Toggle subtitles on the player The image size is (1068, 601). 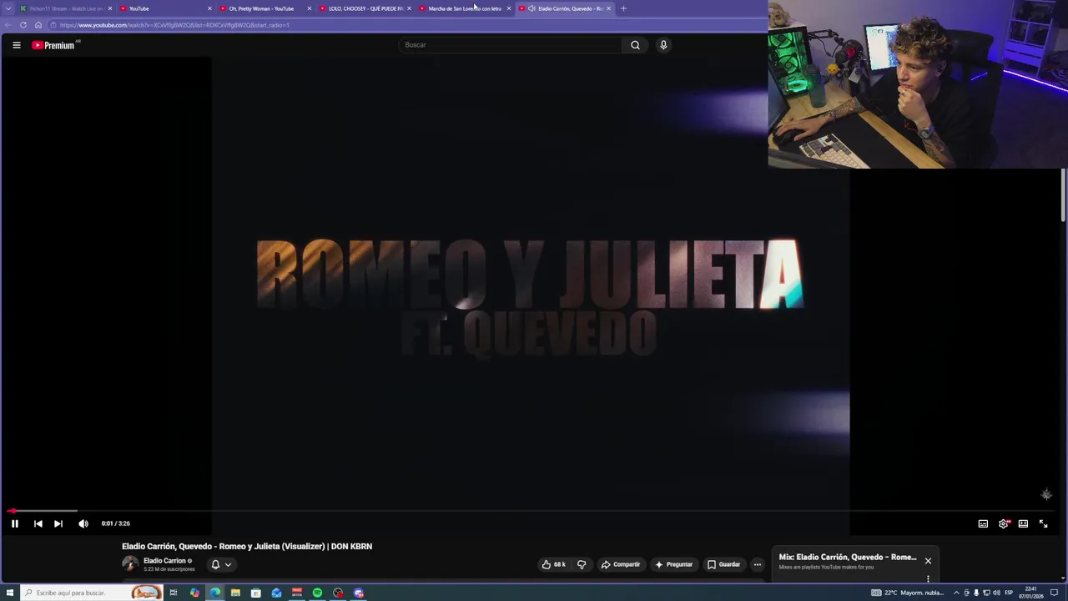[983, 523]
